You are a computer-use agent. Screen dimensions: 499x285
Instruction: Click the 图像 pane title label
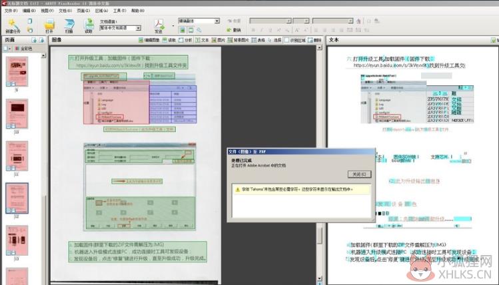(57, 40)
